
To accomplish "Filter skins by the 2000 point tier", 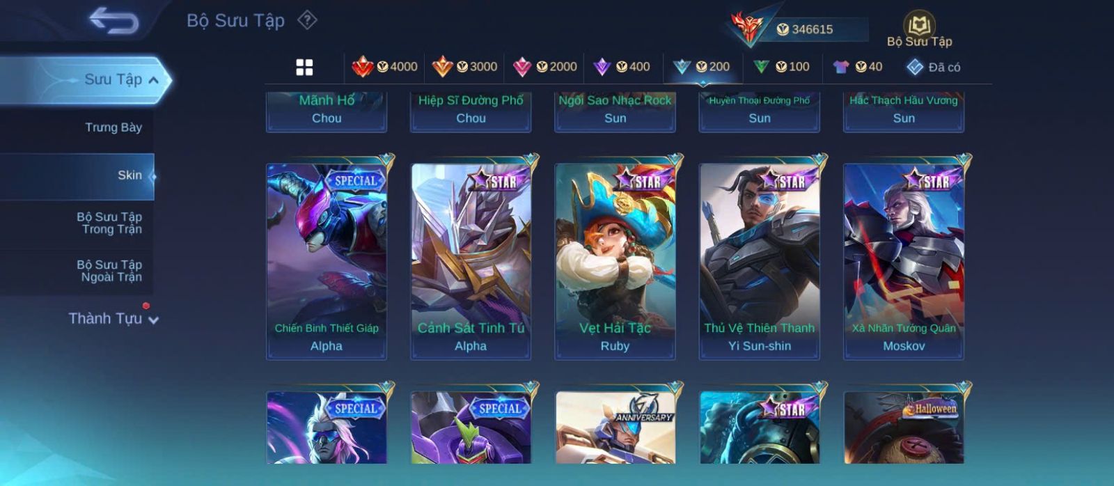I will click(x=544, y=67).
